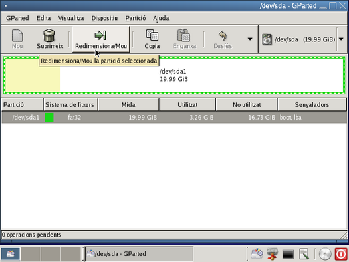Click the Nou (new partition) toolbar icon
This screenshot has width=349, height=262.
[17, 35]
